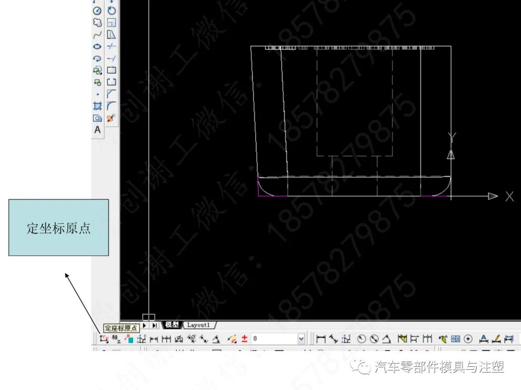The height and width of the screenshot is (390, 521).
Task: Click the red line with cyan grid icon
Action: (x=129, y=338)
